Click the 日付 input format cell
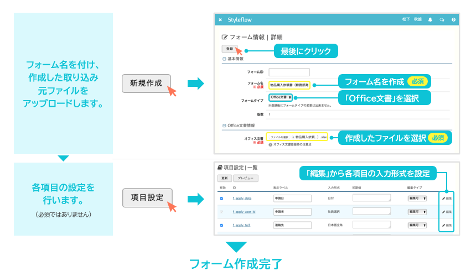 point(331,199)
